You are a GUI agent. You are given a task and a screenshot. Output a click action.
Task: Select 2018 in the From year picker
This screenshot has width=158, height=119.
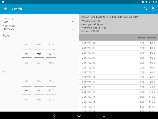pos(51,63)
